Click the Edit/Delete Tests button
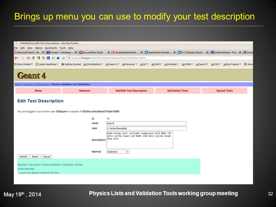Viewport: 276px width, 207px height. [x=178, y=91]
